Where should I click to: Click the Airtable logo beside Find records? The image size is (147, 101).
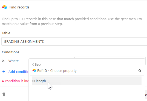point(4,7)
